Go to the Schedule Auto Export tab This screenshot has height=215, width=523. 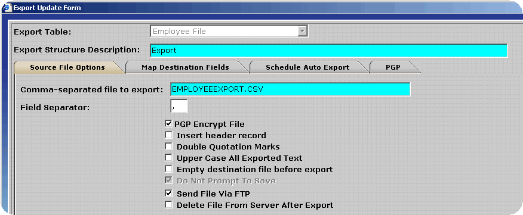(307, 67)
